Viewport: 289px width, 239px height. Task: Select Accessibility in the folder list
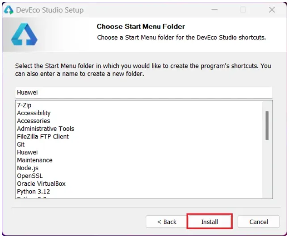(x=34, y=113)
